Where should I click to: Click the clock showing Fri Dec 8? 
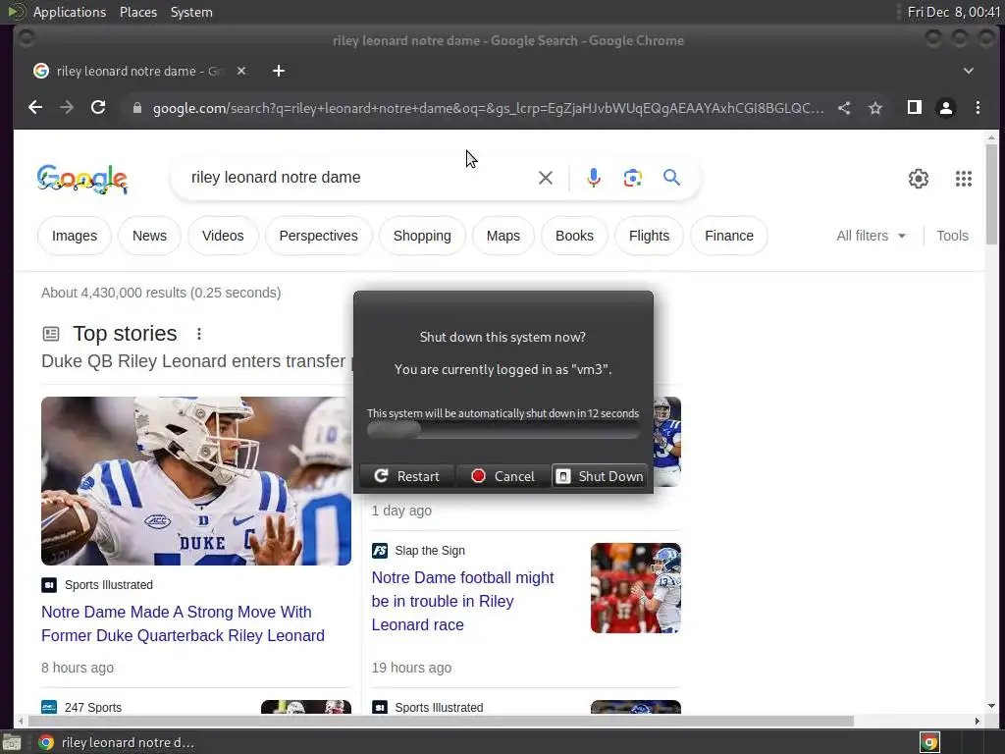954,12
